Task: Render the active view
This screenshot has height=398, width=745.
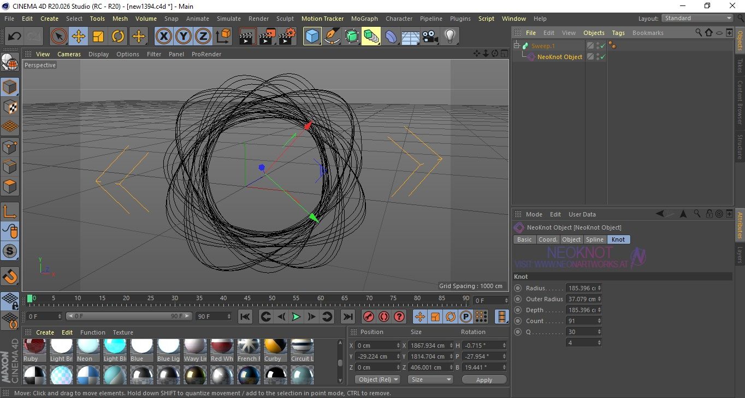Action: pyautogui.click(x=247, y=37)
